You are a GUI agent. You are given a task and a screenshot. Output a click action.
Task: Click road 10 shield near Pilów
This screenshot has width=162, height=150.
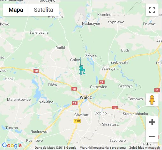pyautogui.click(x=74, y=89)
